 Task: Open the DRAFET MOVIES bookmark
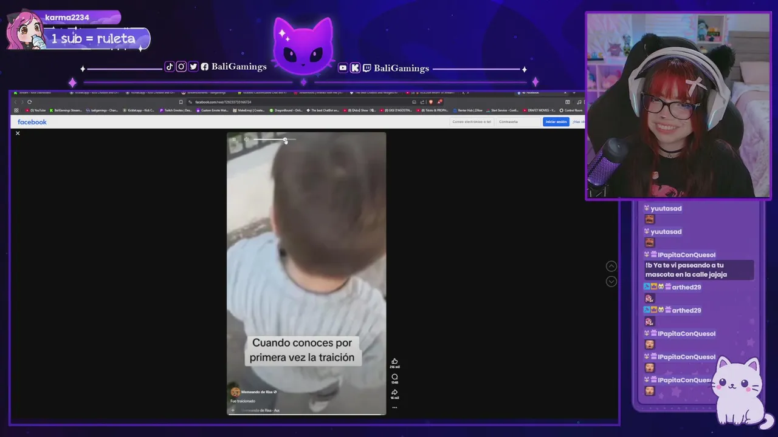click(540, 110)
